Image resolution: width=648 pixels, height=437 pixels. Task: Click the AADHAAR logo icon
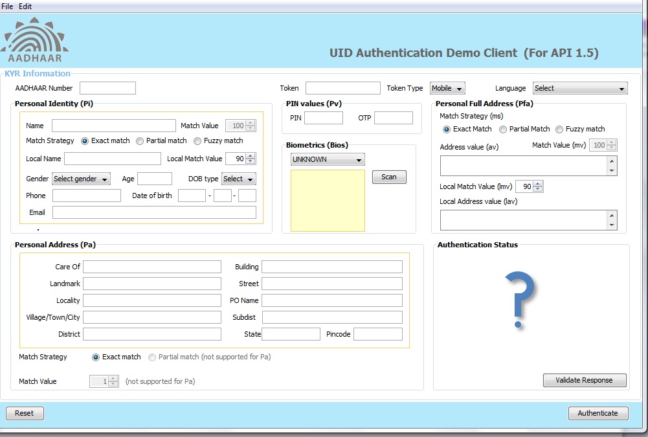tap(35, 40)
